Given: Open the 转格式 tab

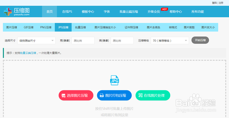Looking at the screenshot, I should coord(173,27).
